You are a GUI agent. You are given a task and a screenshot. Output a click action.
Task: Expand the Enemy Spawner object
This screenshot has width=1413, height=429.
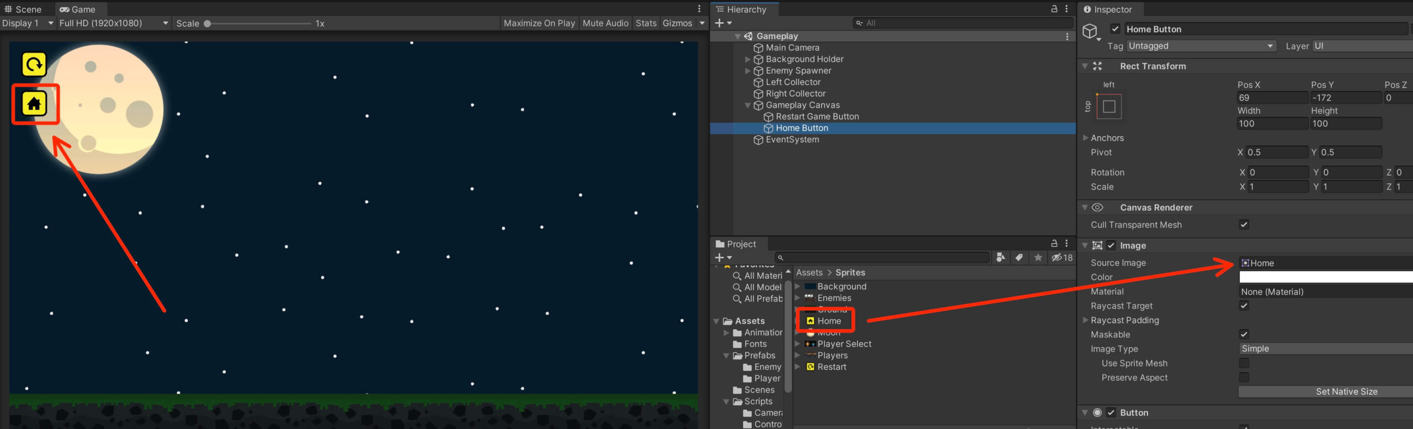click(747, 71)
